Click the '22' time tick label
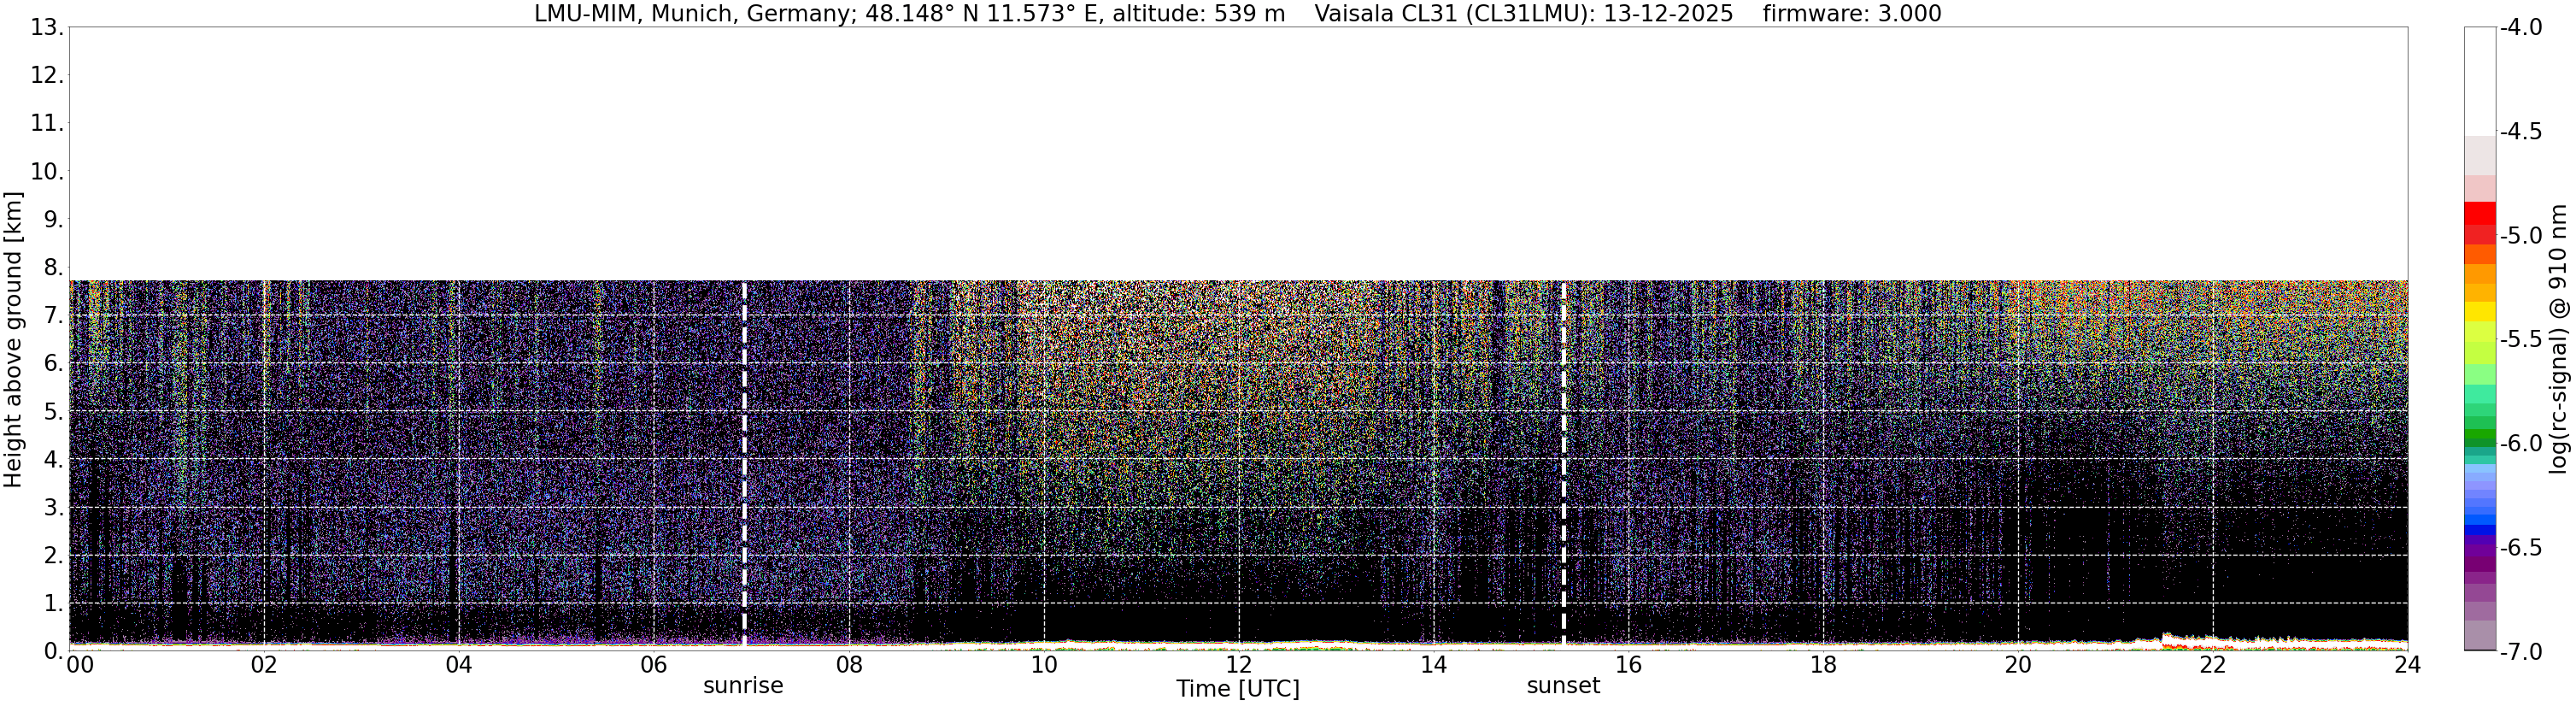The image size is (2576, 706). click(2212, 665)
